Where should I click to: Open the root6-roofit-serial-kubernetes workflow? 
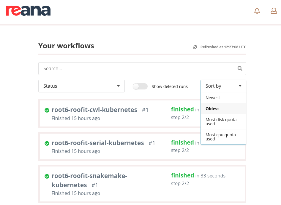click(97, 143)
